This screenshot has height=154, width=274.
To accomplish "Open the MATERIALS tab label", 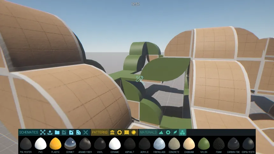I will point(148,132).
